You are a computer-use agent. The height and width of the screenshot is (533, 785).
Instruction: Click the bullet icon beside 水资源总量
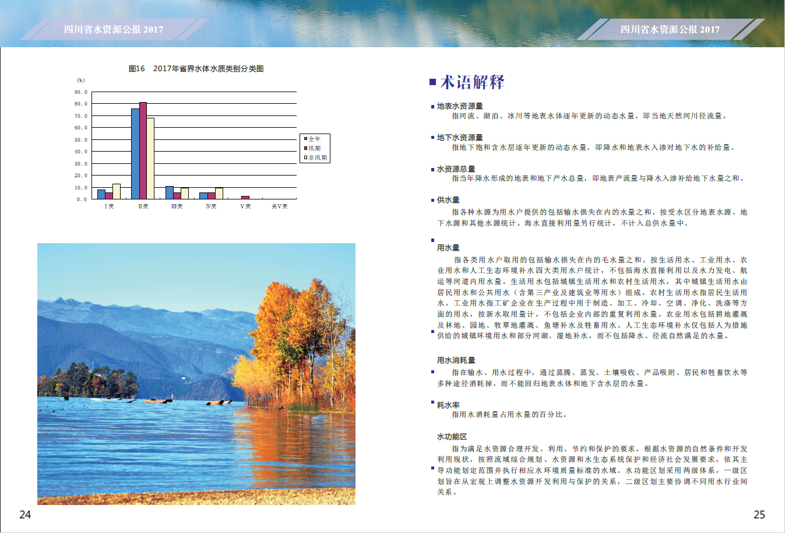432,169
